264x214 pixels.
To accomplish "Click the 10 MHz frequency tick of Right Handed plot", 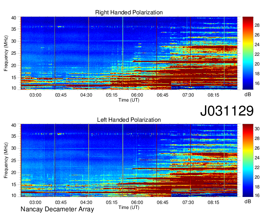I will pos(14,88).
